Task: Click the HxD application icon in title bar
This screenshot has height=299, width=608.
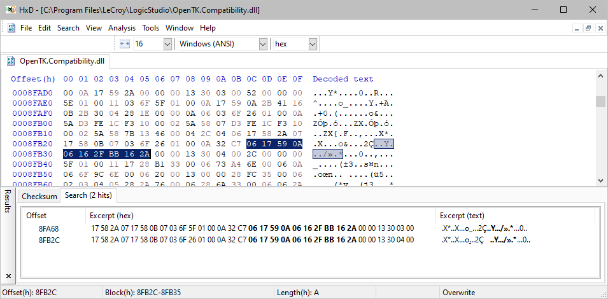Action: 10,10
